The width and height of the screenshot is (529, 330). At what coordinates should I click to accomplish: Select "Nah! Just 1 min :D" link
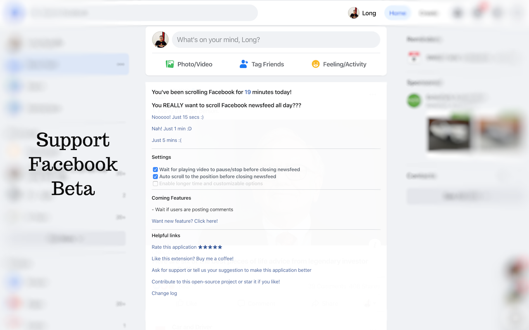click(172, 129)
